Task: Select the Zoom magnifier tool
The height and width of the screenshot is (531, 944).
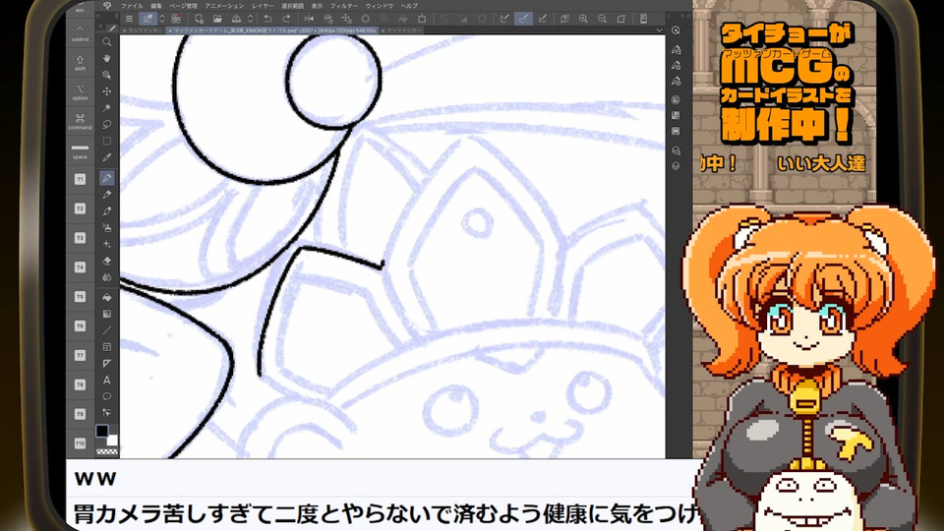Action: 106,42
